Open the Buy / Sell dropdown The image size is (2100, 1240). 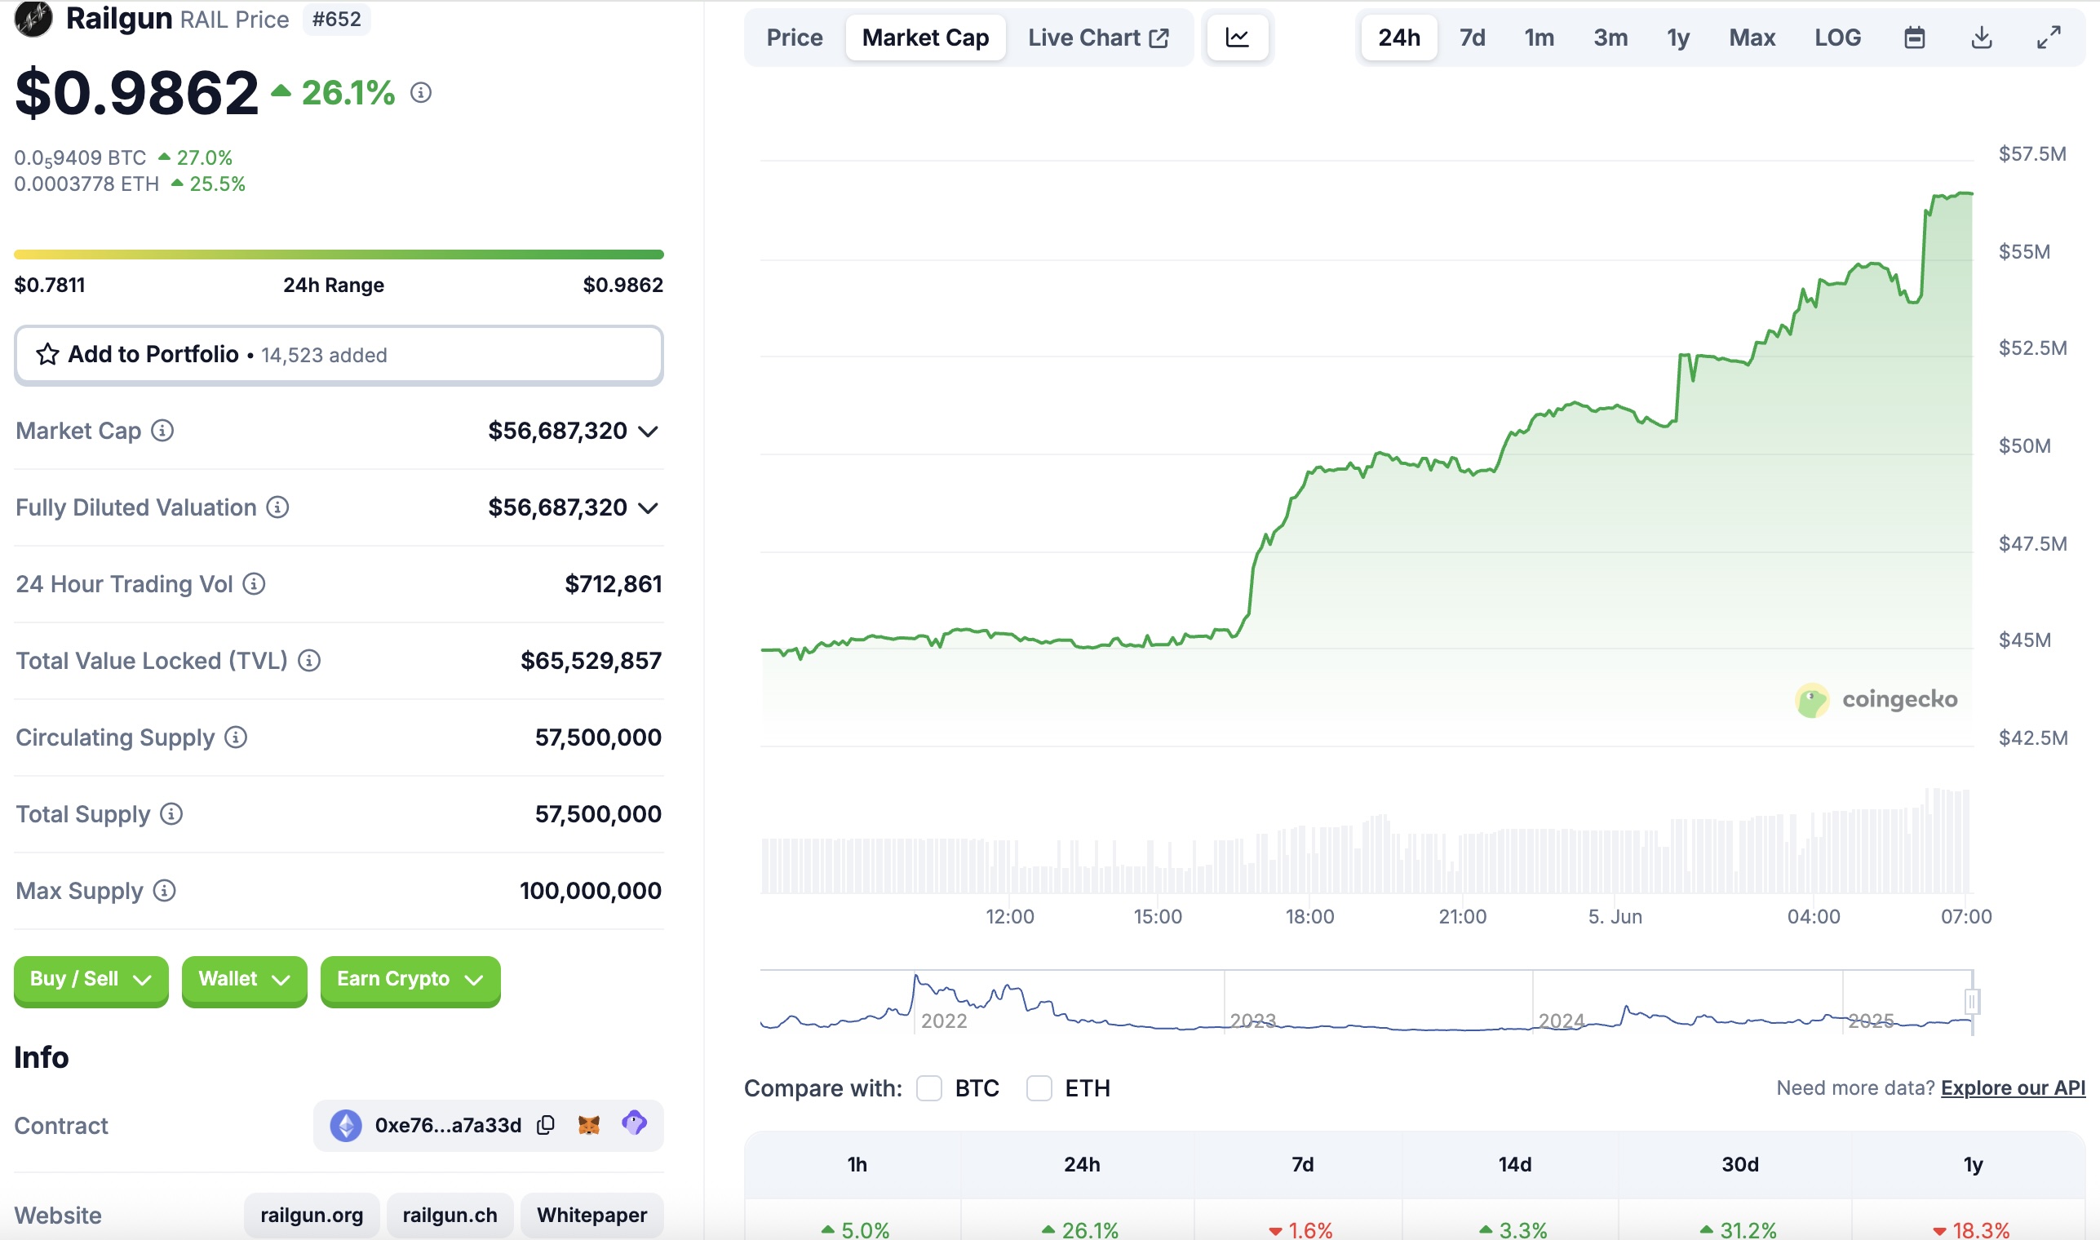tap(91, 979)
